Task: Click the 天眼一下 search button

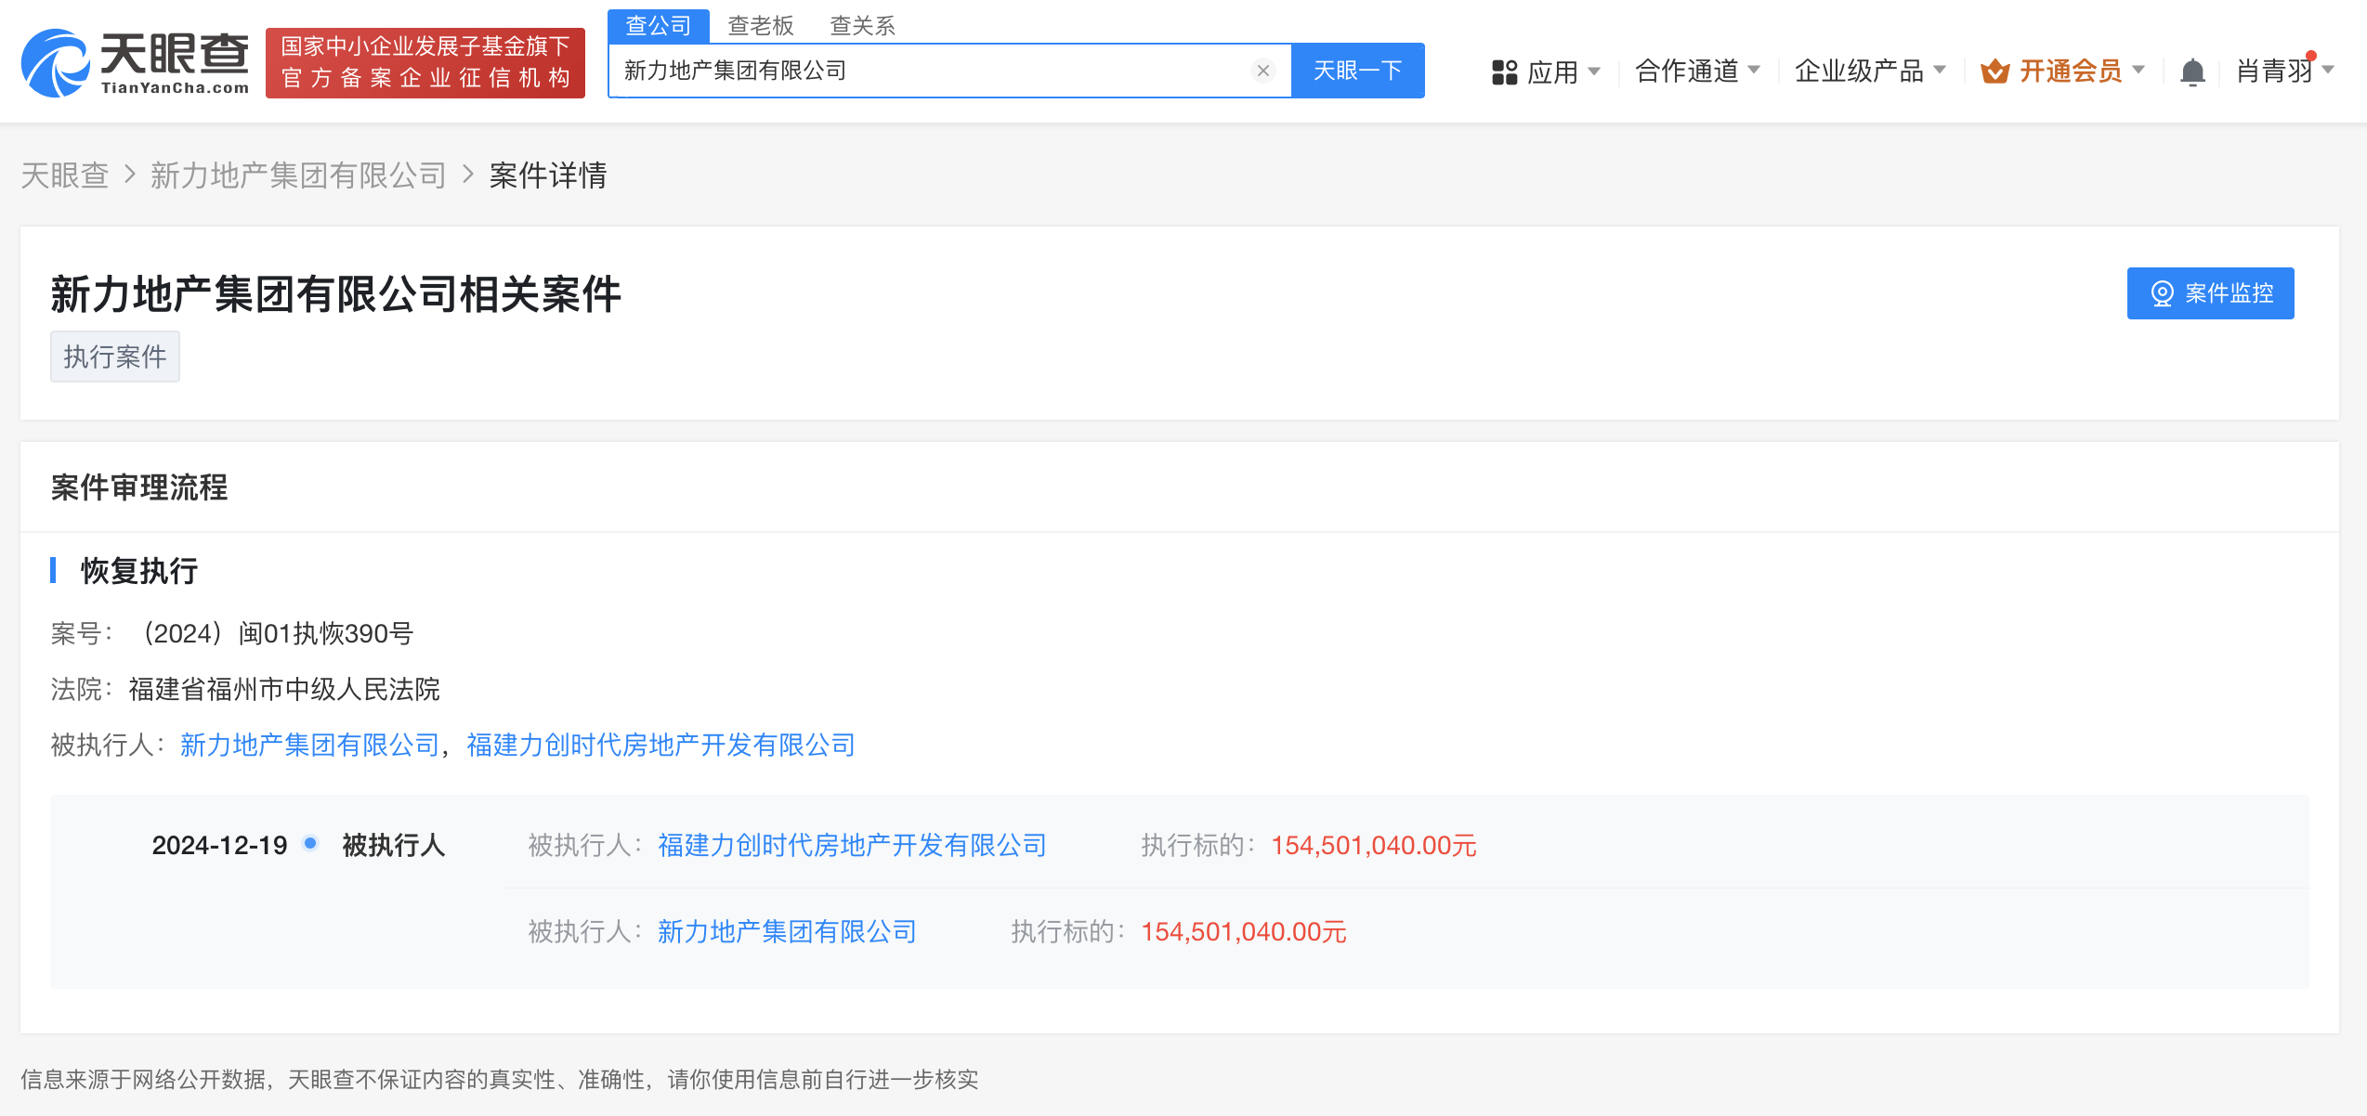Action: click(x=1357, y=71)
